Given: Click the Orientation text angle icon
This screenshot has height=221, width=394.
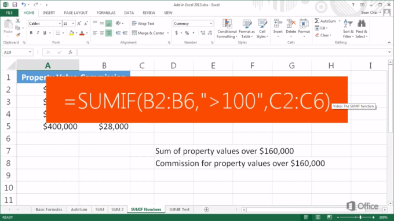Looking at the screenshot, I should coord(118,23).
